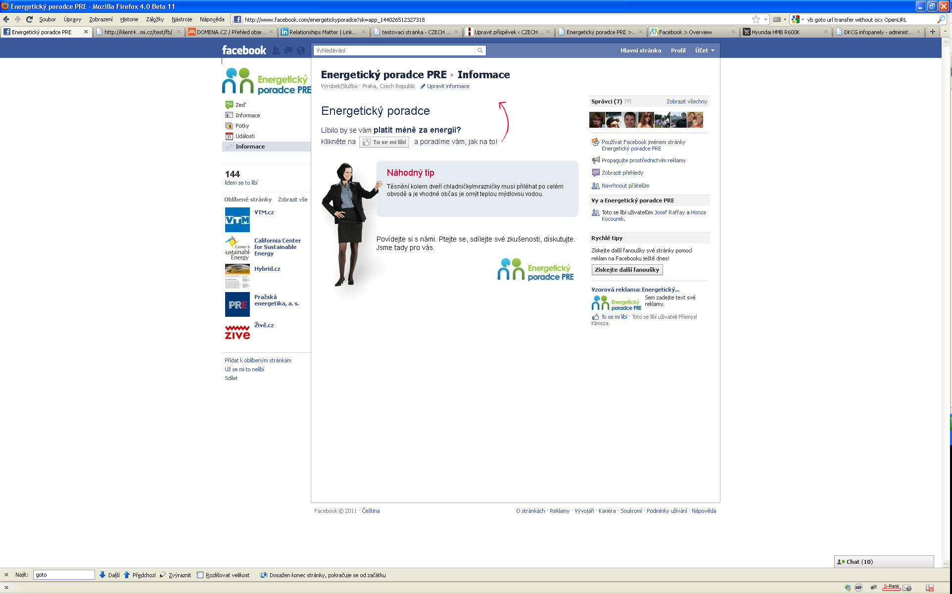952x594 pixels.
Task: Close the find bar with the X
Action: pos(6,575)
